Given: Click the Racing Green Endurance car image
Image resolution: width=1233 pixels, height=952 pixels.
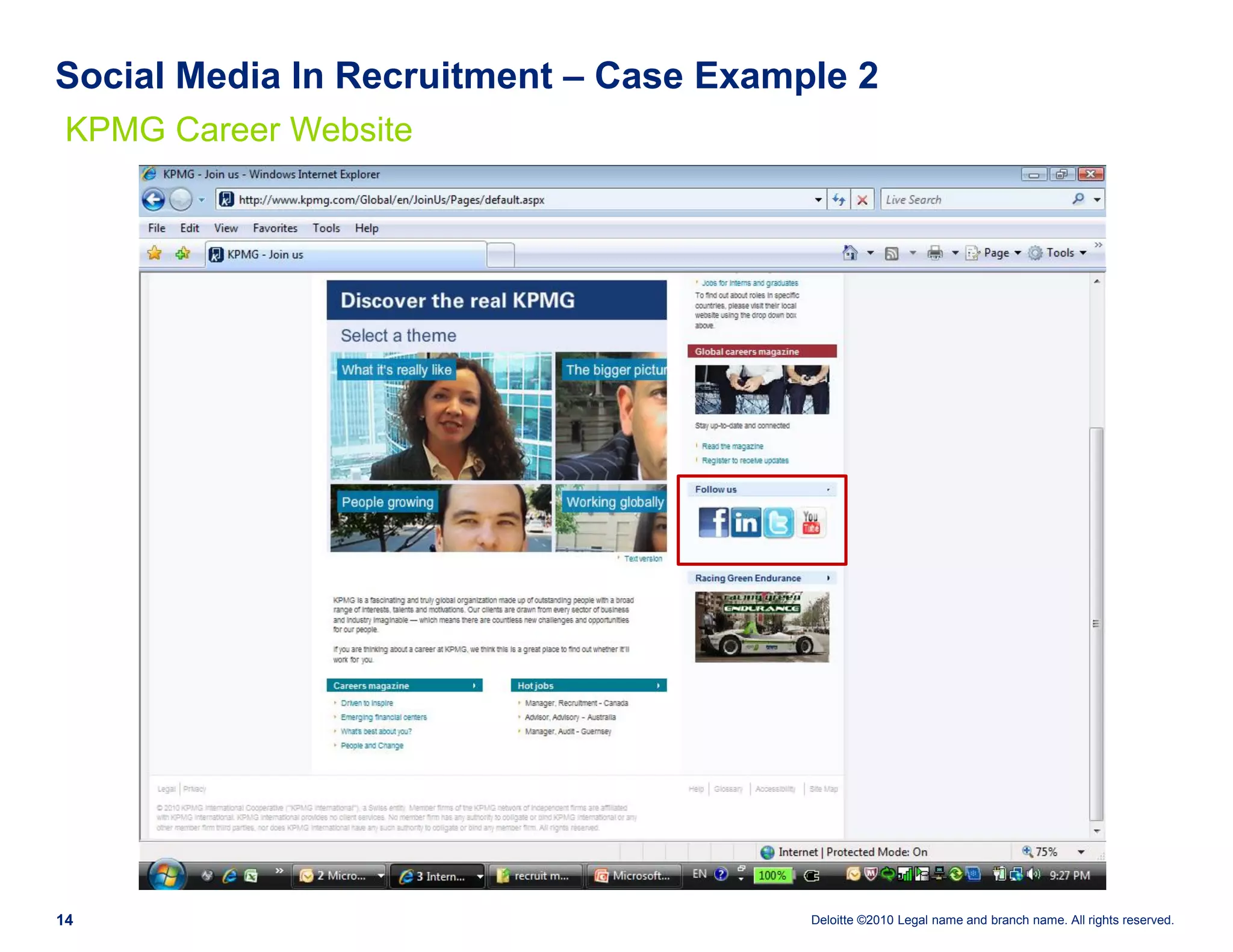Looking at the screenshot, I should (x=762, y=626).
